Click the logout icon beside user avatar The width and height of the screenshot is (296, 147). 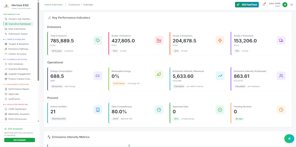click(x=292, y=5)
